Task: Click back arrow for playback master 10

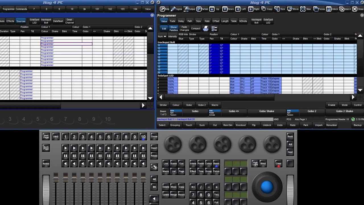Action: point(143,164)
